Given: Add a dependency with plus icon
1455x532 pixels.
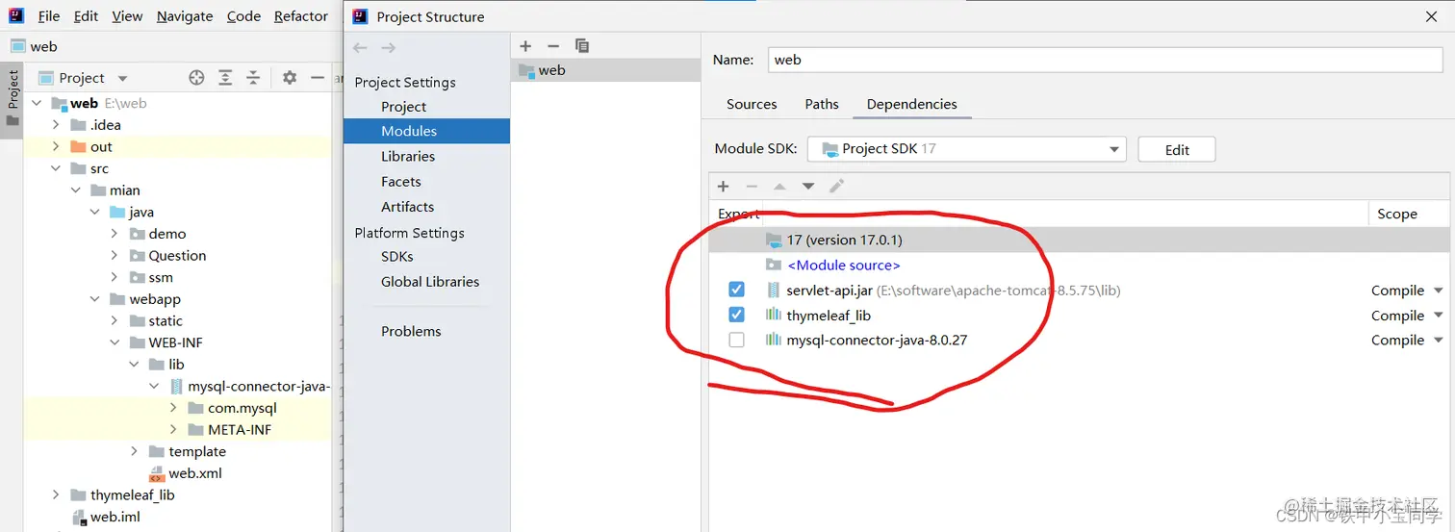Looking at the screenshot, I should (724, 187).
